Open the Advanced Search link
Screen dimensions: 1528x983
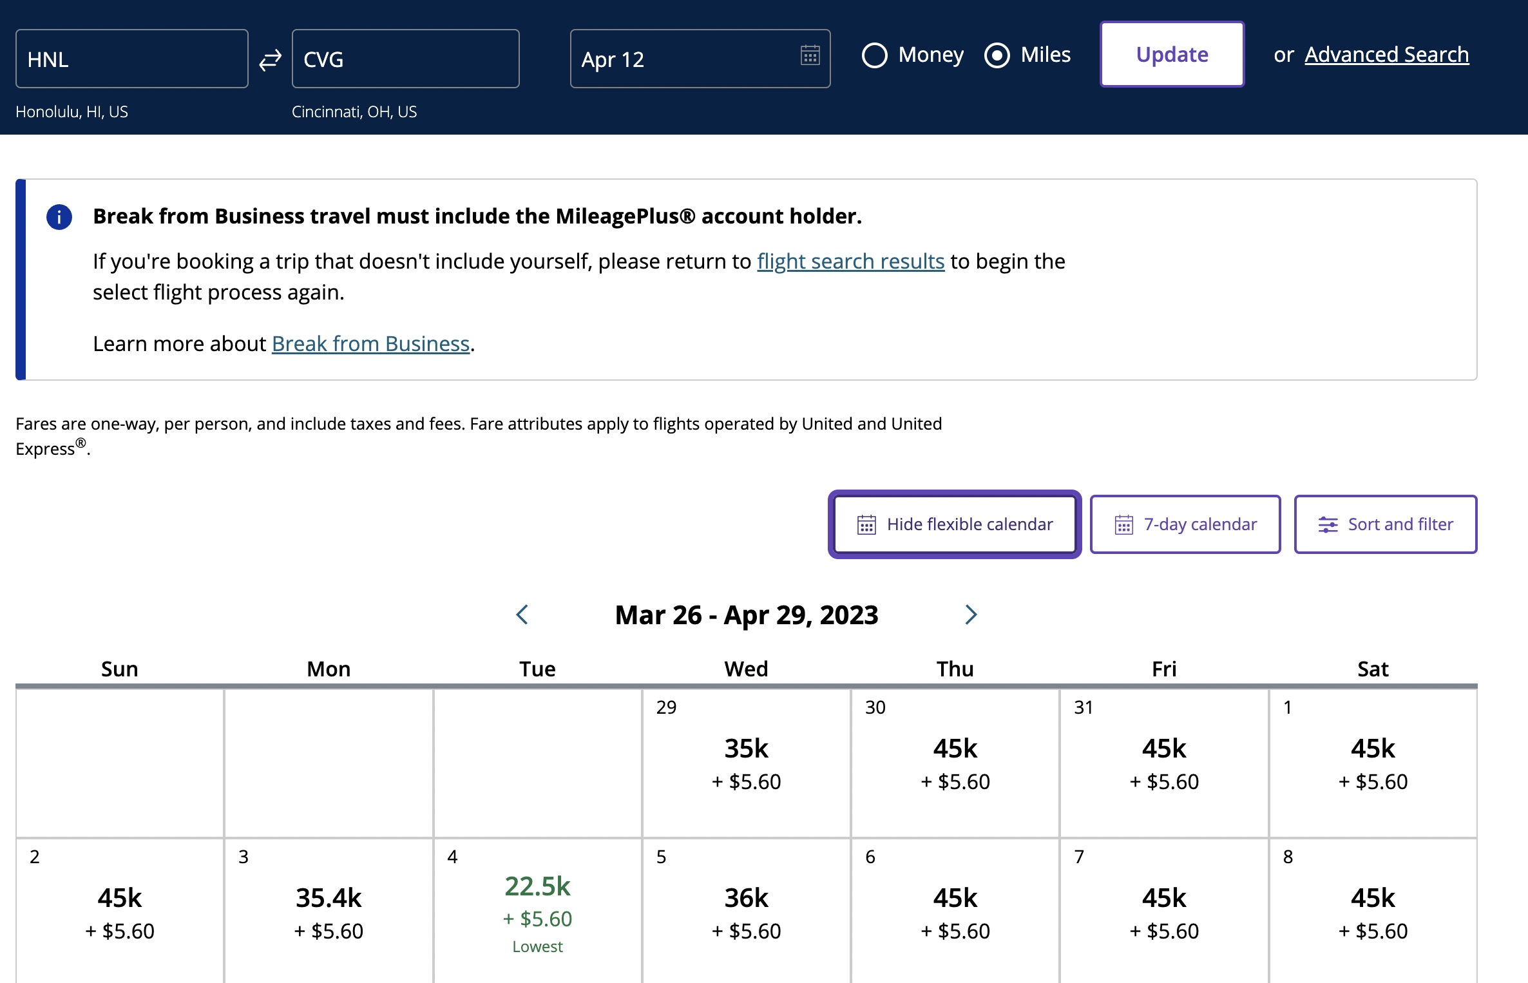pyautogui.click(x=1386, y=55)
